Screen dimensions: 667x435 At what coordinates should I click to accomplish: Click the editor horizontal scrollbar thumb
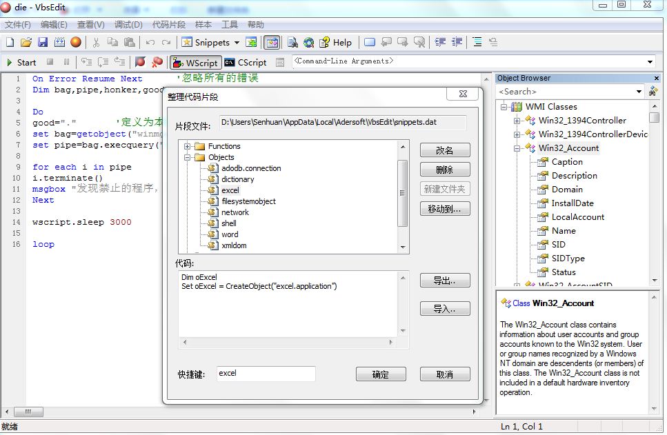tap(28, 412)
